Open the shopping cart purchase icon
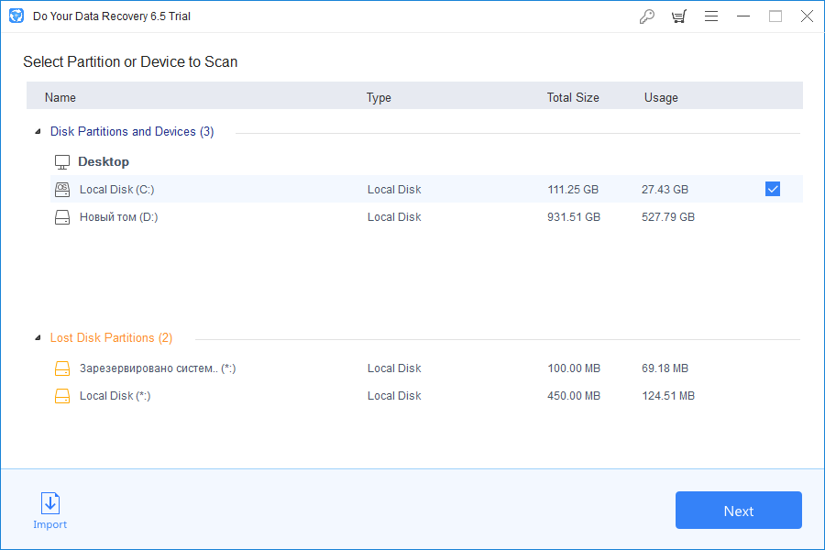 click(x=679, y=16)
